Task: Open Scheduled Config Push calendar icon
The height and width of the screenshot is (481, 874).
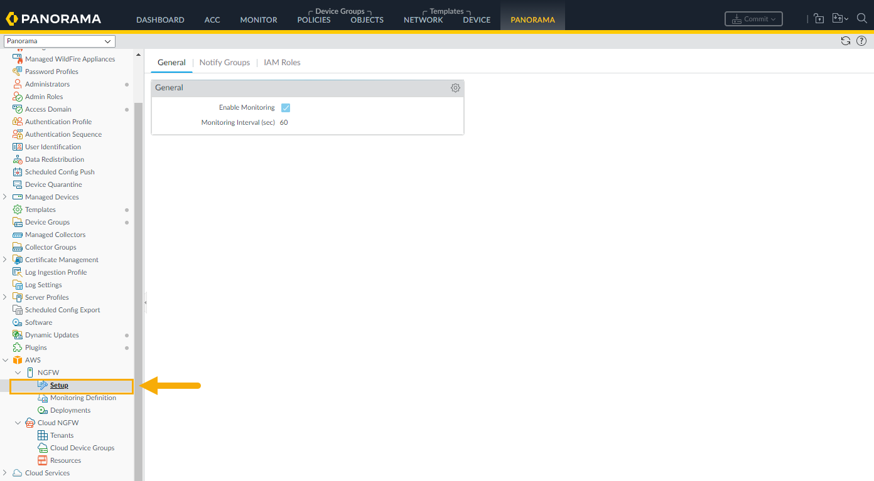Action: click(18, 172)
